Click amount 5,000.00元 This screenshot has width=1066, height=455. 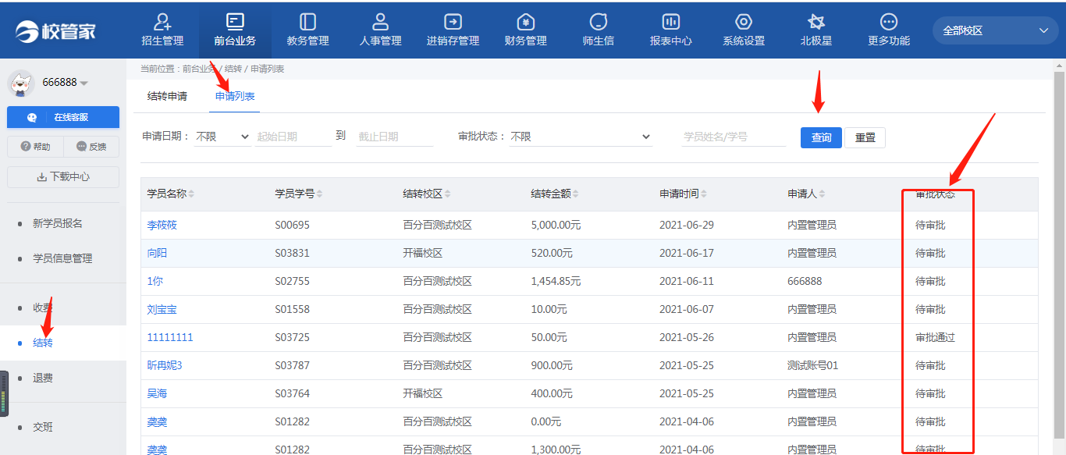(556, 225)
